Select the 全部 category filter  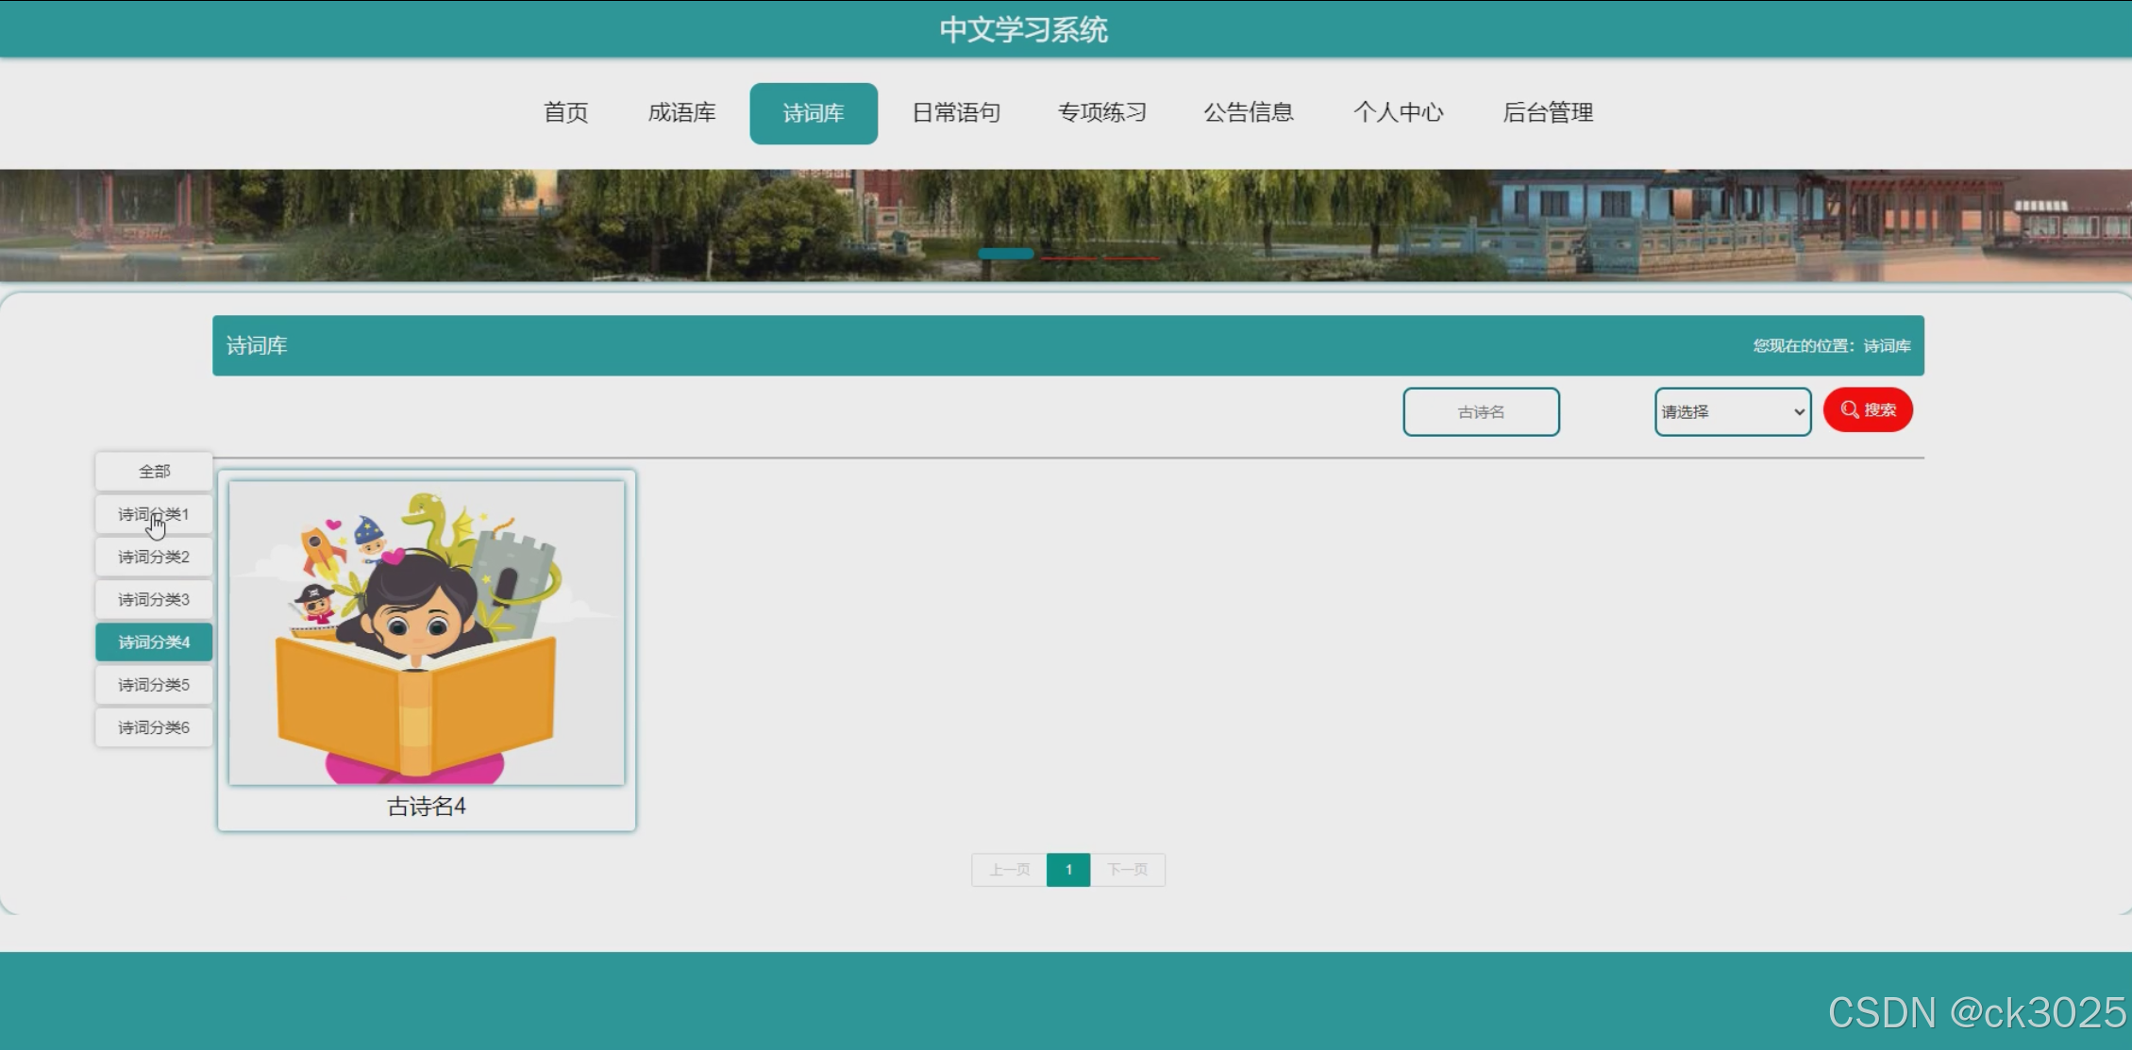154,471
